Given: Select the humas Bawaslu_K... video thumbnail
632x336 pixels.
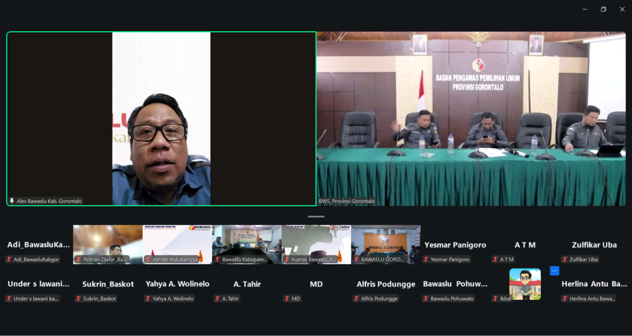Looking at the screenshot, I should (x=317, y=245).
